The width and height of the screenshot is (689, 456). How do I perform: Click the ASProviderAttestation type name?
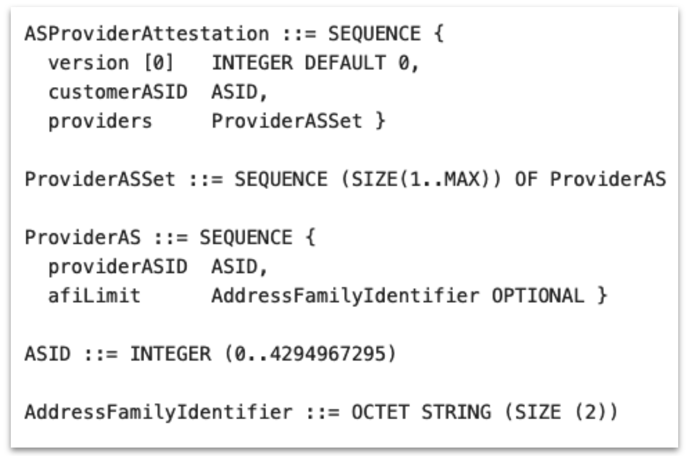pyautogui.click(x=146, y=34)
